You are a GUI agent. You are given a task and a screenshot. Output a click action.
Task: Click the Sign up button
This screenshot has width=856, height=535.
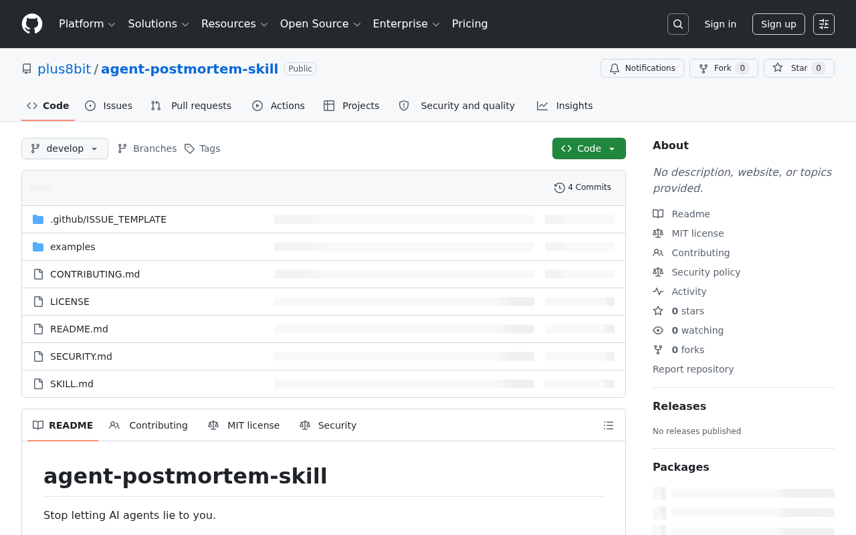pyautogui.click(x=778, y=24)
